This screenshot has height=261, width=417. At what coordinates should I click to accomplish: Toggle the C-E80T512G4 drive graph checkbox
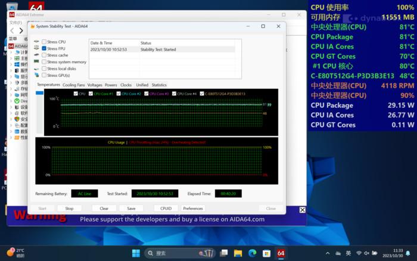[202, 94]
